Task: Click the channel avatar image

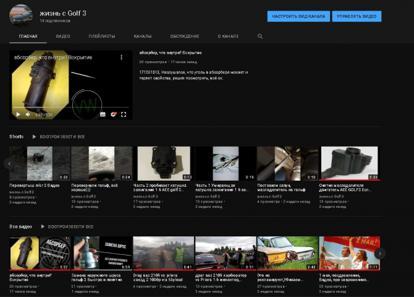Action: coord(21,15)
